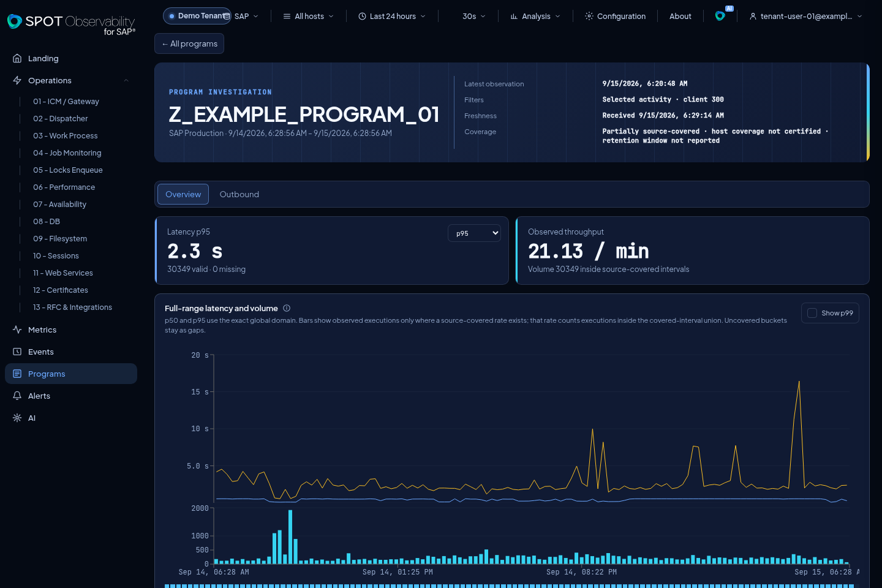Viewport: 882px width, 588px height.
Task: Click the AI sparkle icon in sidebar
Action: pyautogui.click(x=17, y=418)
